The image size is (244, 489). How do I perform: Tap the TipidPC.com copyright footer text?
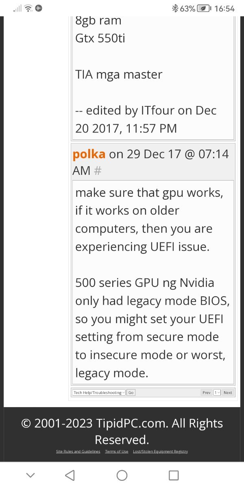[x=122, y=431]
